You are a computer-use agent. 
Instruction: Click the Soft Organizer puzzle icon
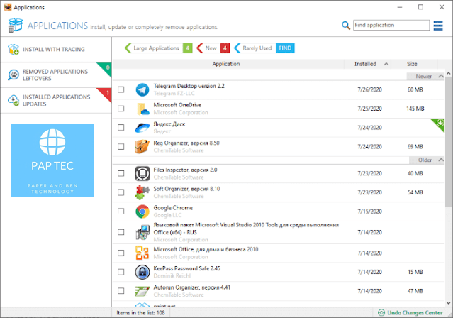(142, 192)
